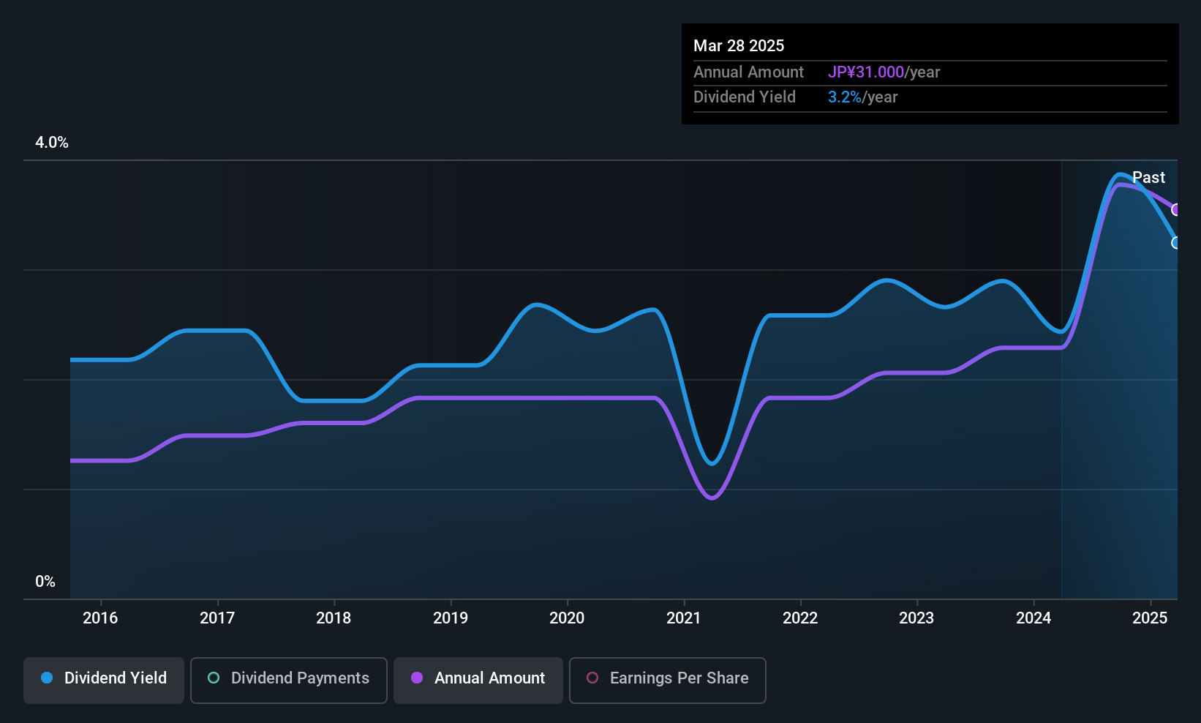Toggle the Dividend Yield legend button
This screenshot has width=1201, height=723.
click(x=104, y=680)
